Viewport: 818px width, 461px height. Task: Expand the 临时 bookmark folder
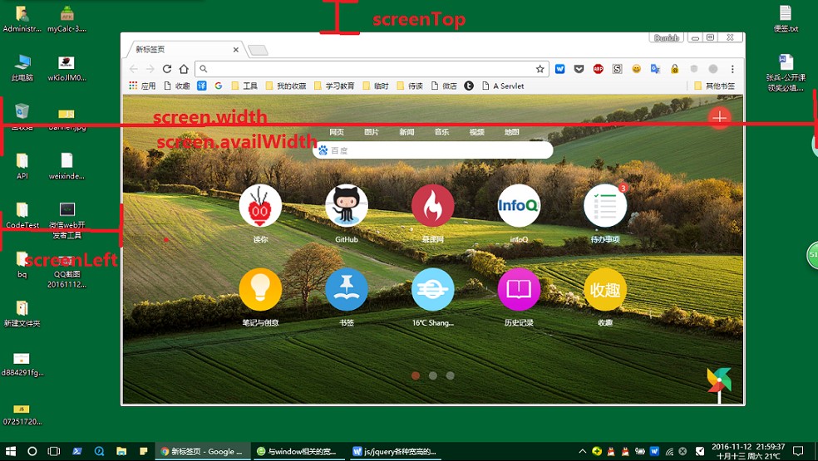coord(376,86)
